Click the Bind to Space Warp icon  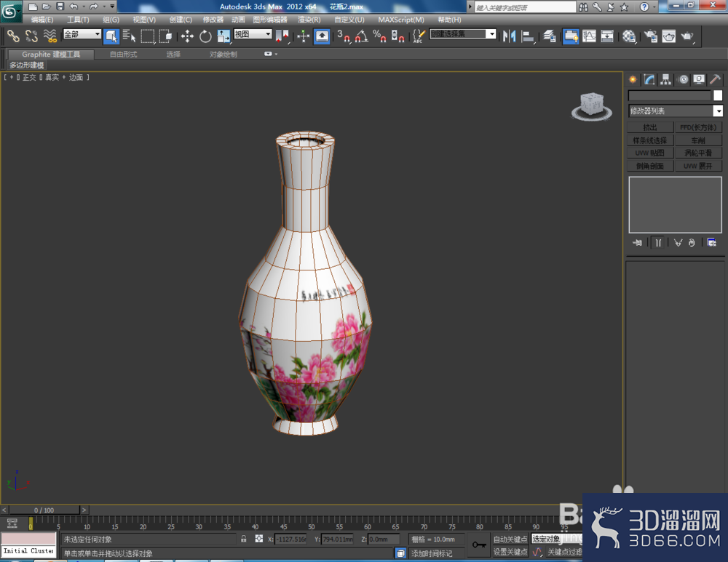(x=50, y=36)
